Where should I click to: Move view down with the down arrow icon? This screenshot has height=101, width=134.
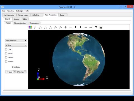(x=81, y=27)
